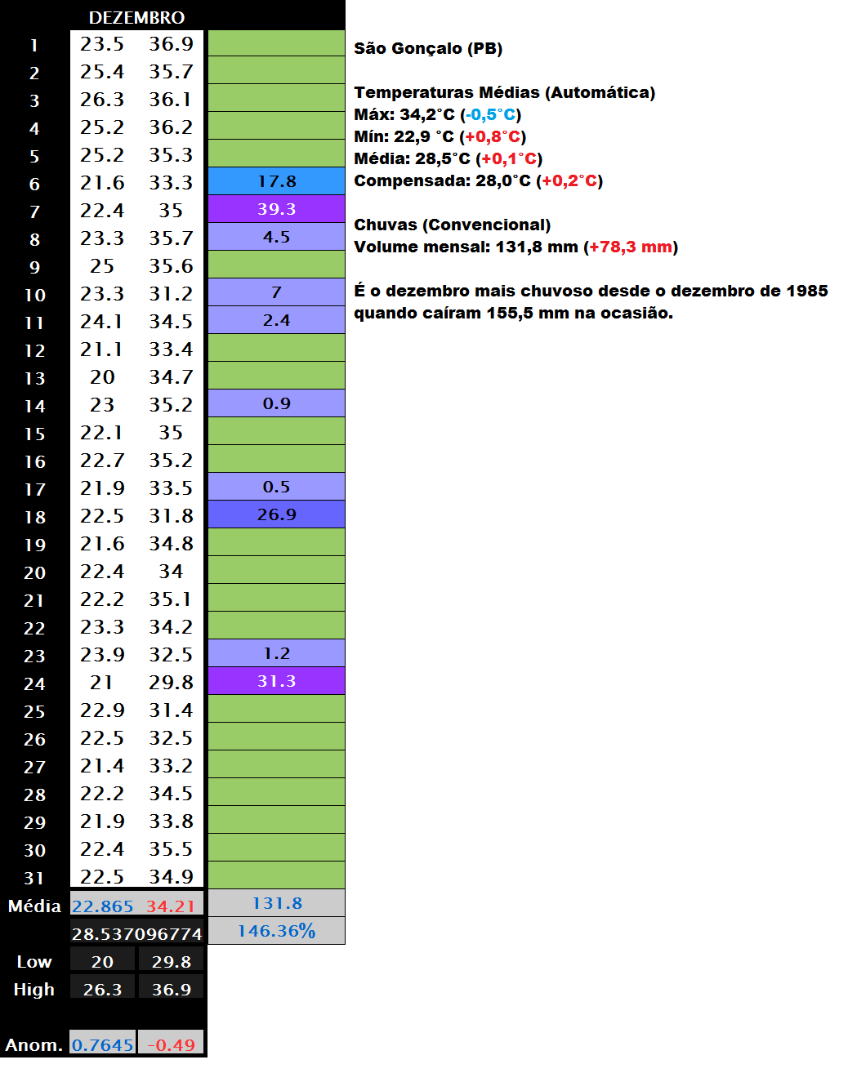Click the 4.5 rainfall value on day 8
The width and height of the screenshot is (848, 1073).
pyautogui.click(x=276, y=237)
